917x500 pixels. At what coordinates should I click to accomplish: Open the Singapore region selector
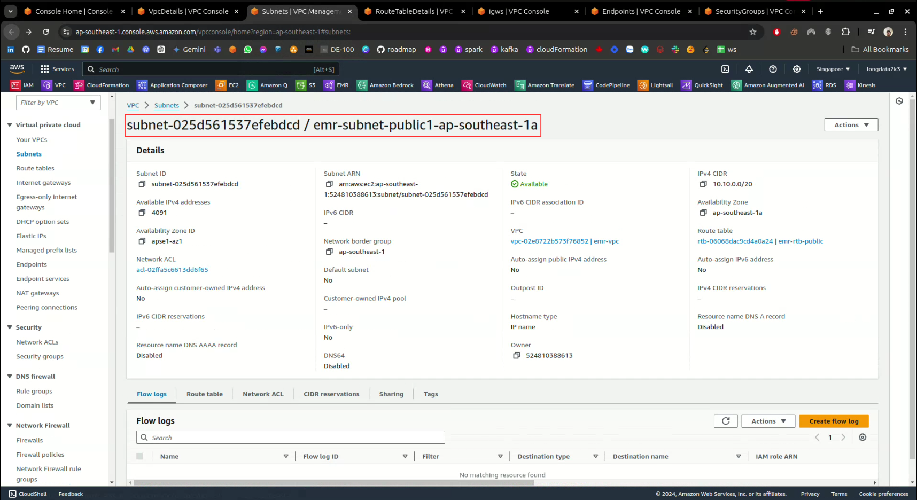[x=833, y=69]
